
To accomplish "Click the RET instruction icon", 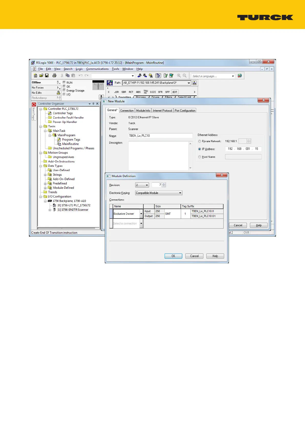I will point(131,92).
